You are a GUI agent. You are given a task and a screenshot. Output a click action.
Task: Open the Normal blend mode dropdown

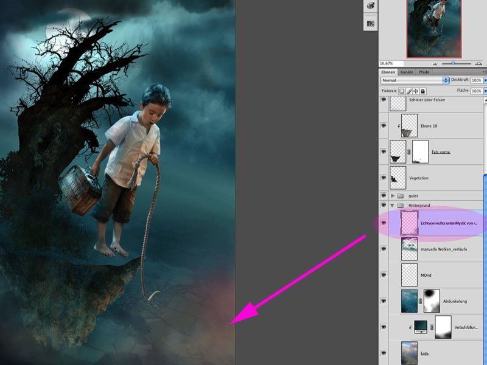415,80
